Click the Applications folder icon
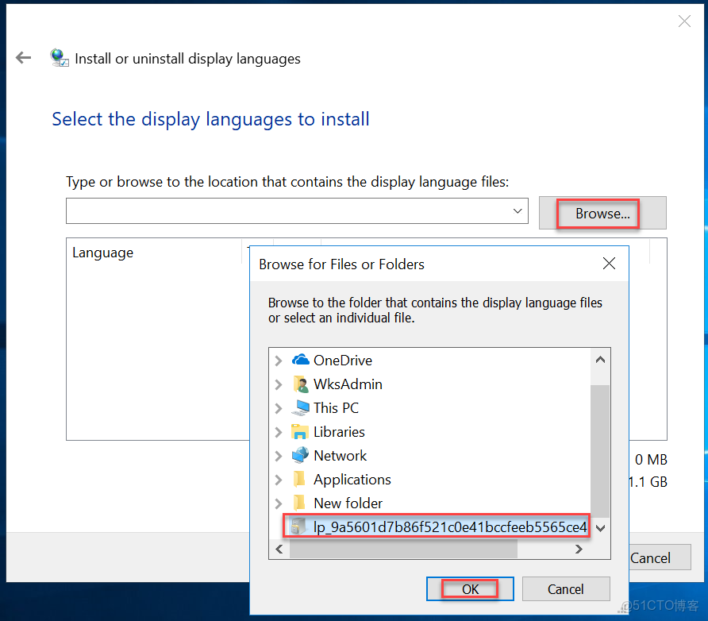This screenshot has width=708, height=621. coord(299,479)
